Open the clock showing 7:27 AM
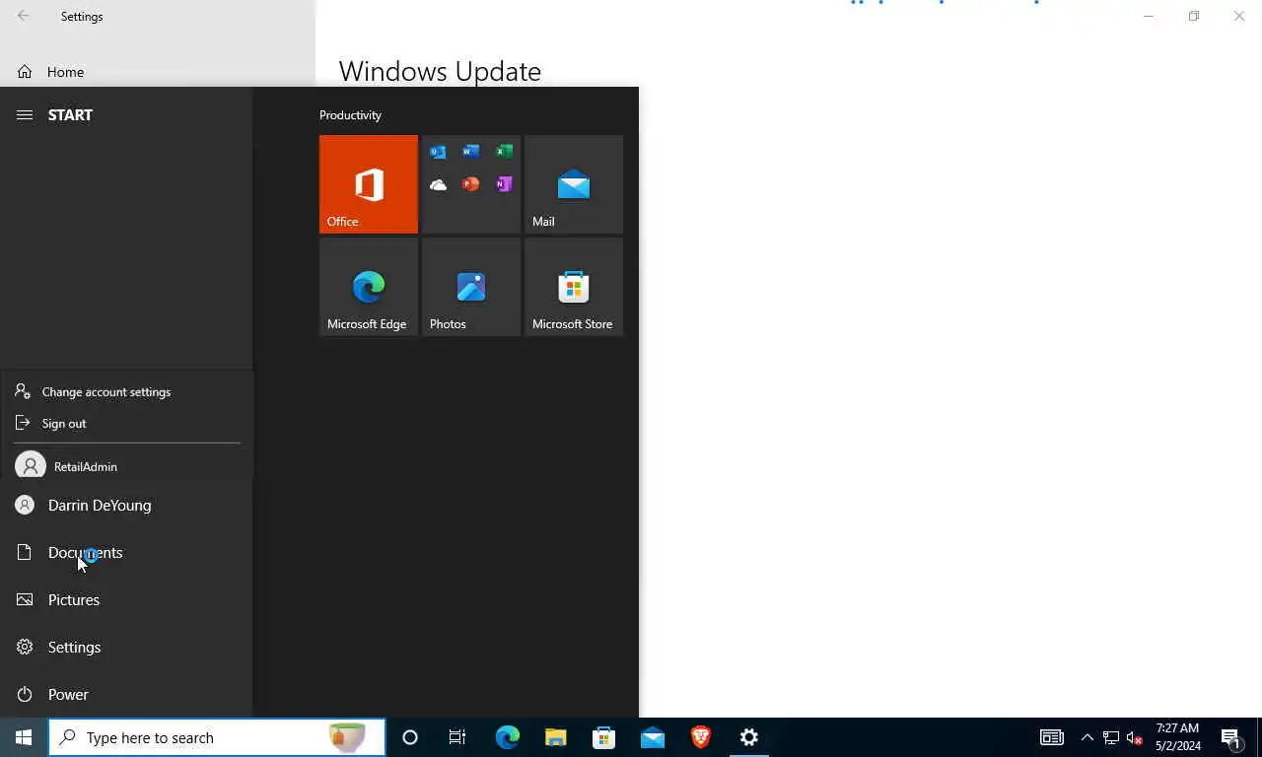The height and width of the screenshot is (757, 1262). pyautogui.click(x=1178, y=737)
